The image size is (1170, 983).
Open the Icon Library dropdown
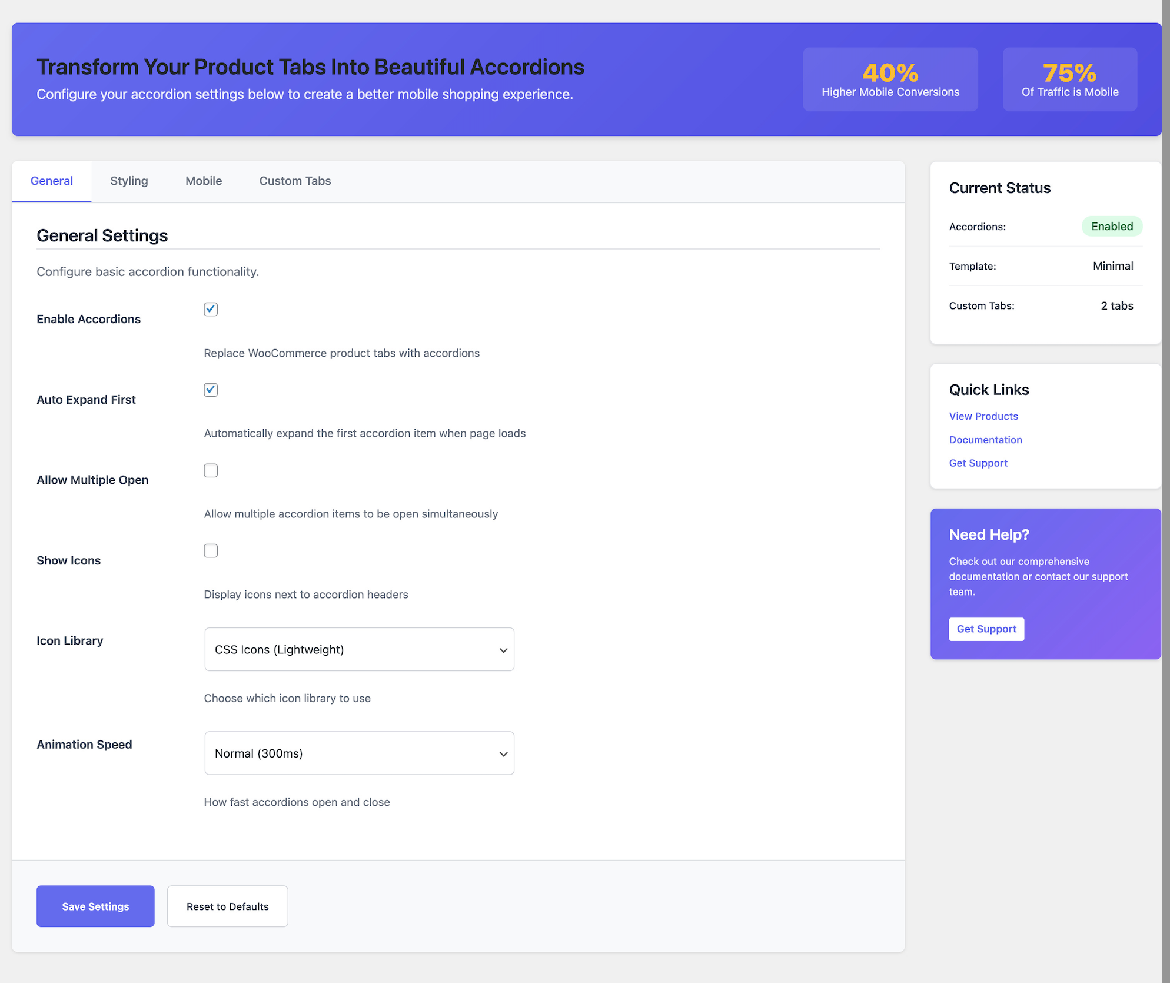(359, 649)
